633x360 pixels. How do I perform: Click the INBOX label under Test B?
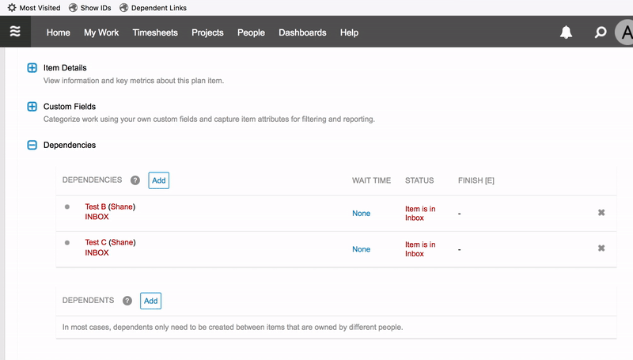97,217
